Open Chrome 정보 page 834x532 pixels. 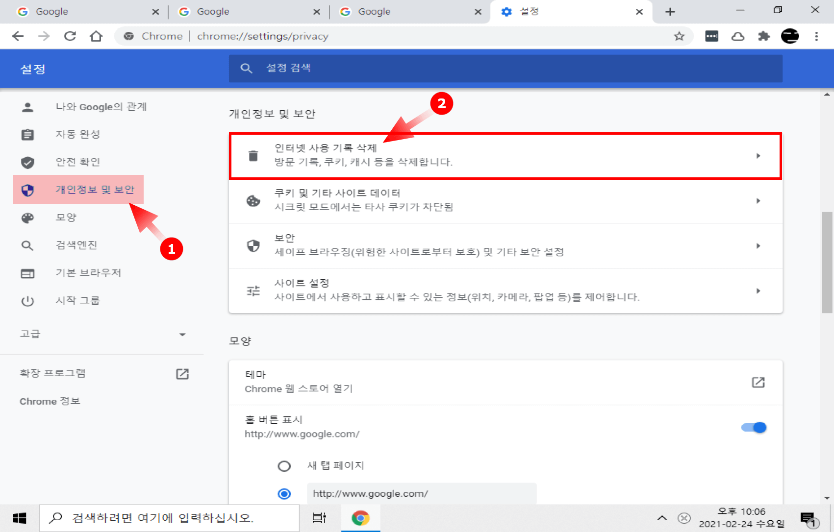click(50, 401)
